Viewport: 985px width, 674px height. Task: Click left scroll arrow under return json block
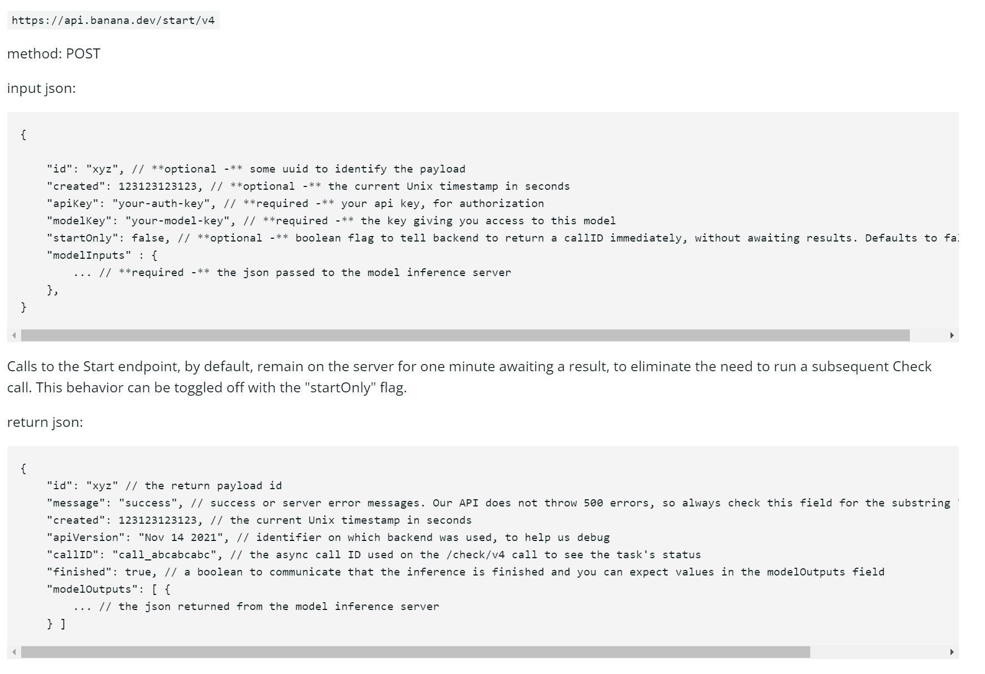point(14,652)
